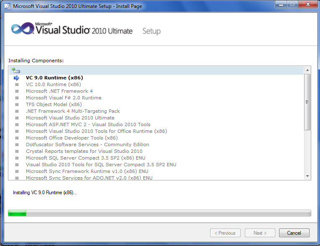The image size is (320, 246).
Task: Click the pending icon beside Dotfuscator Software Services
Action: [17, 145]
